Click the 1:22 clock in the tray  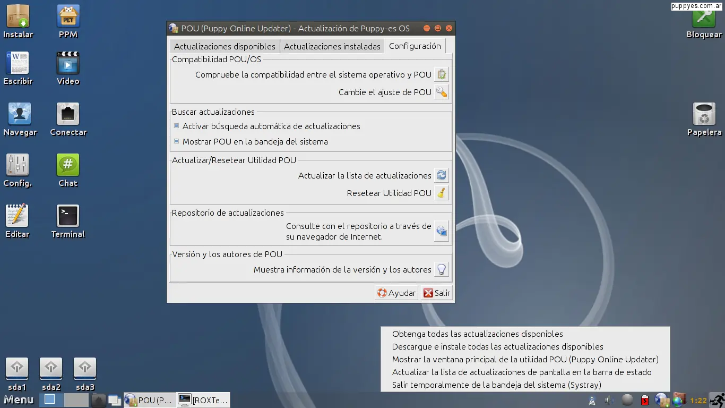[x=698, y=401]
